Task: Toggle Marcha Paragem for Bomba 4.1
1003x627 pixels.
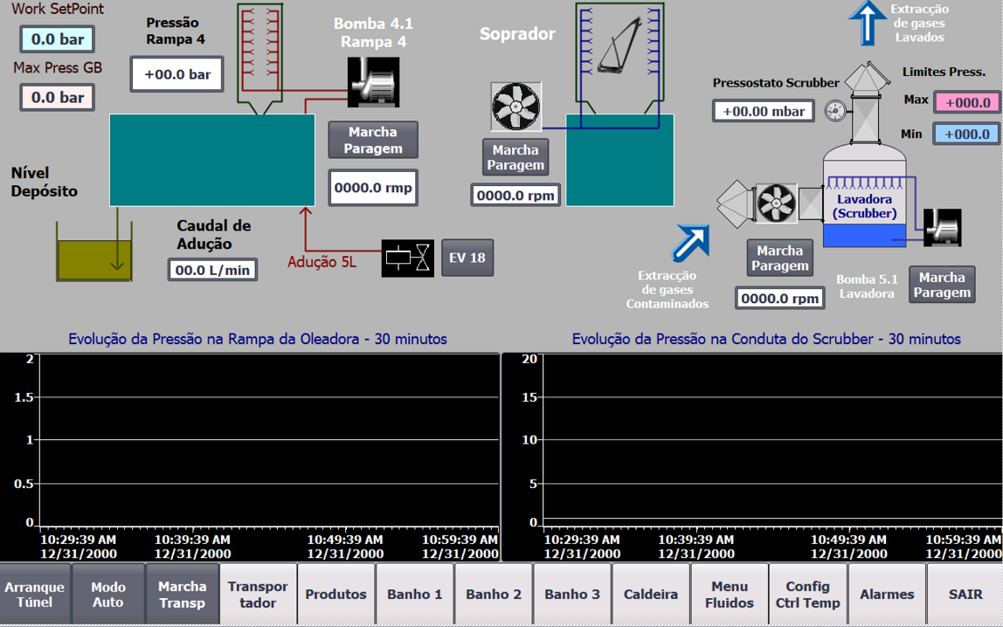Action: pyautogui.click(x=373, y=140)
